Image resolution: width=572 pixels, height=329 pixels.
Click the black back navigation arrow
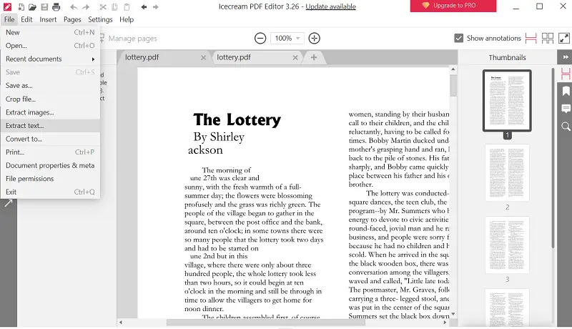(144, 7)
